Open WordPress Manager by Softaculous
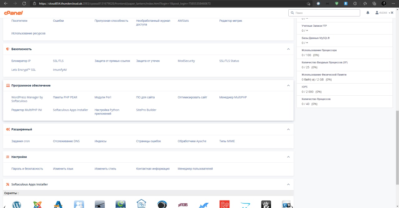The width and height of the screenshot is (399, 208). 27,99
